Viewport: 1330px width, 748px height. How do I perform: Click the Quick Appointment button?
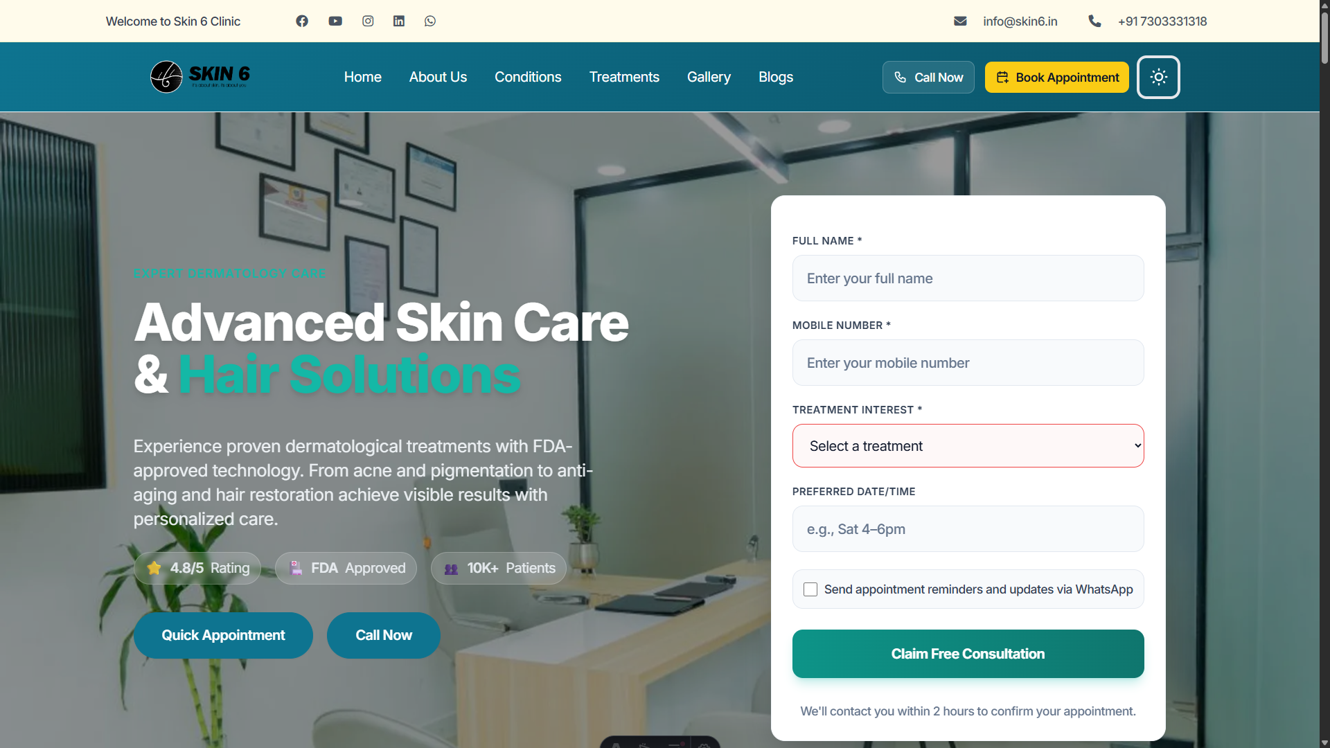223,635
